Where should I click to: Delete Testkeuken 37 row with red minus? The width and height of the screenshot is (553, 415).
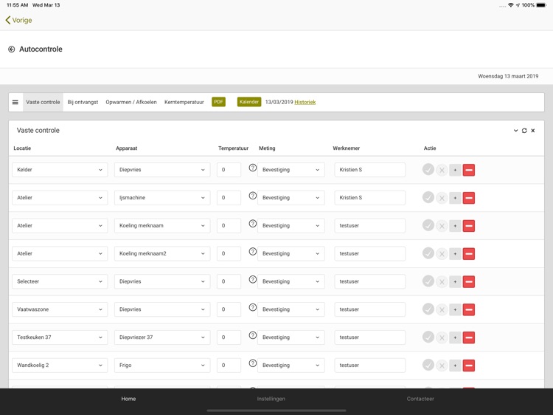(x=469, y=337)
